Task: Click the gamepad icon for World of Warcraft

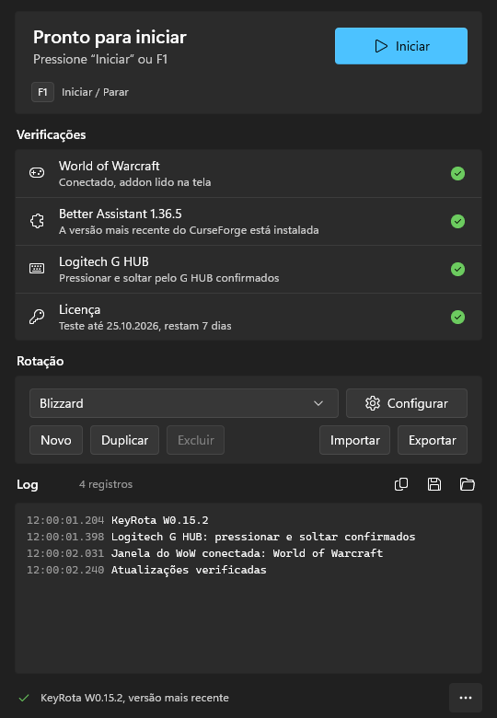Action: click(x=37, y=173)
